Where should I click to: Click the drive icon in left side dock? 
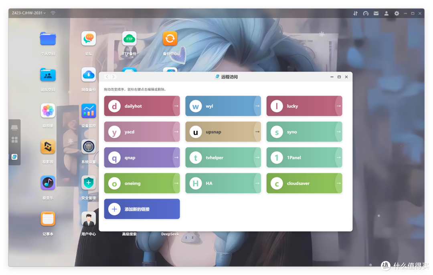click(14, 127)
